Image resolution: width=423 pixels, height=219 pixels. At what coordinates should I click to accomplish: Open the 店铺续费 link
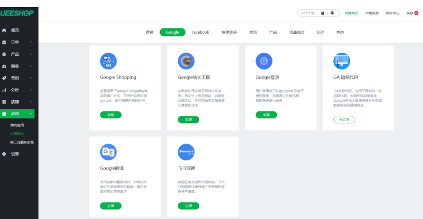pos(372,13)
